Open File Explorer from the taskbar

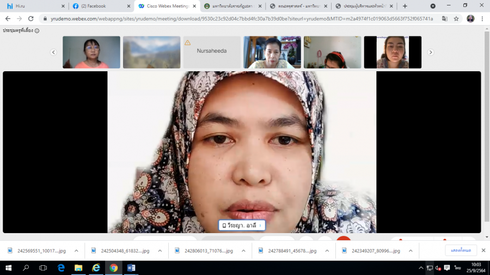point(78,268)
